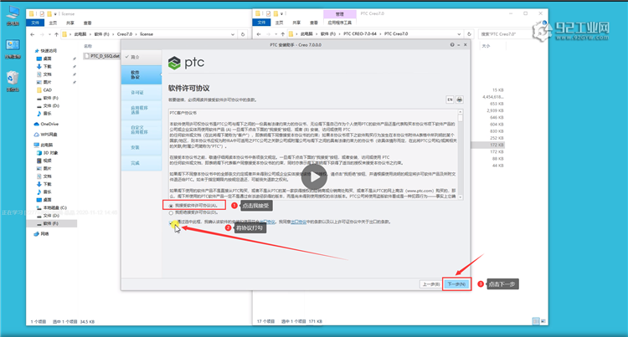The height and width of the screenshot is (337, 628).
Task: Open quick access toolbar dropdown in PTC Creo7.0 window
Action: pos(281,14)
